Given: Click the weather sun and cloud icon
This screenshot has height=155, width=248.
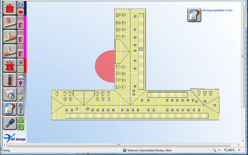Looking at the screenshot, I should coord(21,76).
